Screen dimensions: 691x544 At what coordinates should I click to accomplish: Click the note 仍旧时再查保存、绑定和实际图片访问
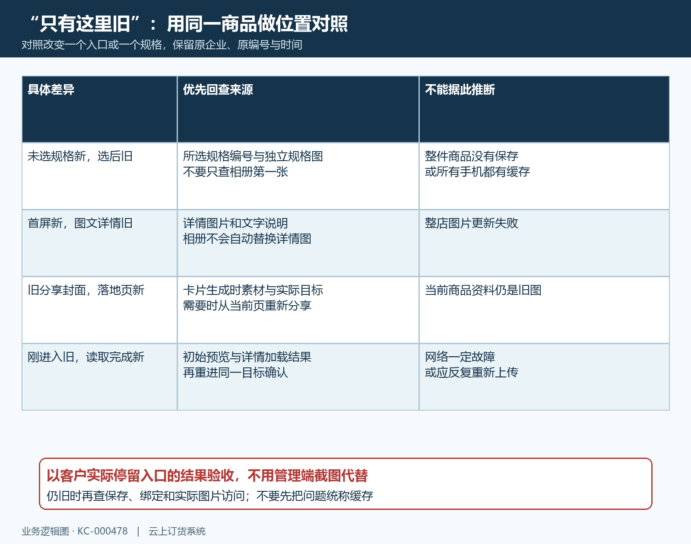pos(146,496)
